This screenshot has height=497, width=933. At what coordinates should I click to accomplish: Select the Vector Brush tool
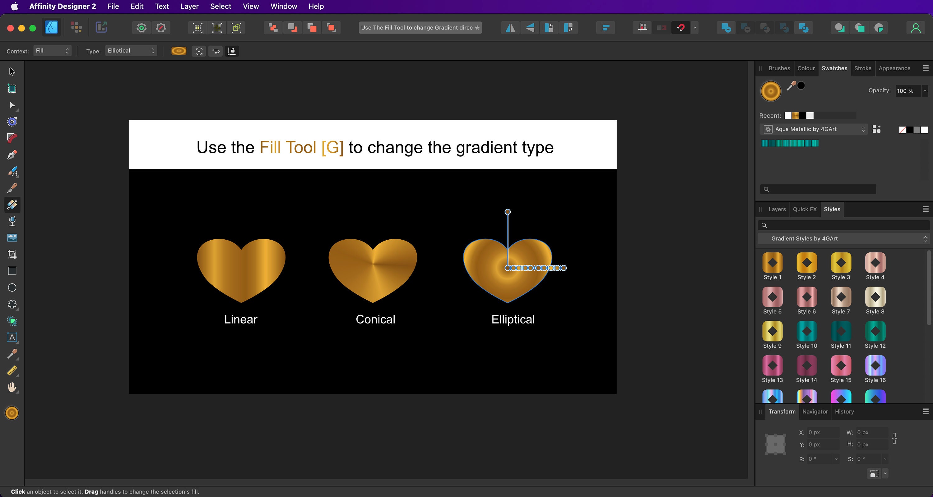[x=12, y=172]
